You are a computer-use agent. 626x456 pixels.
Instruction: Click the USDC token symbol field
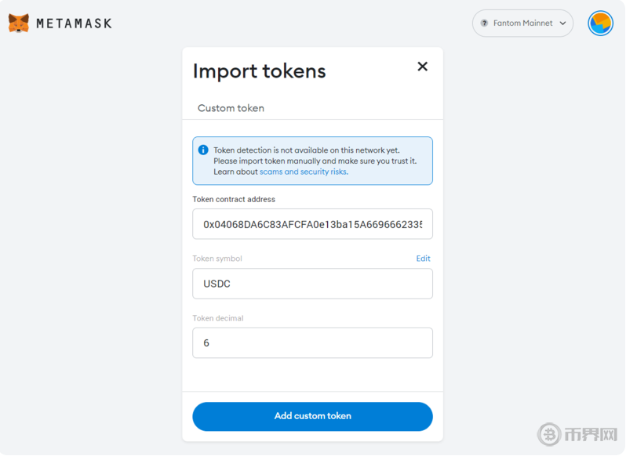[312, 284]
